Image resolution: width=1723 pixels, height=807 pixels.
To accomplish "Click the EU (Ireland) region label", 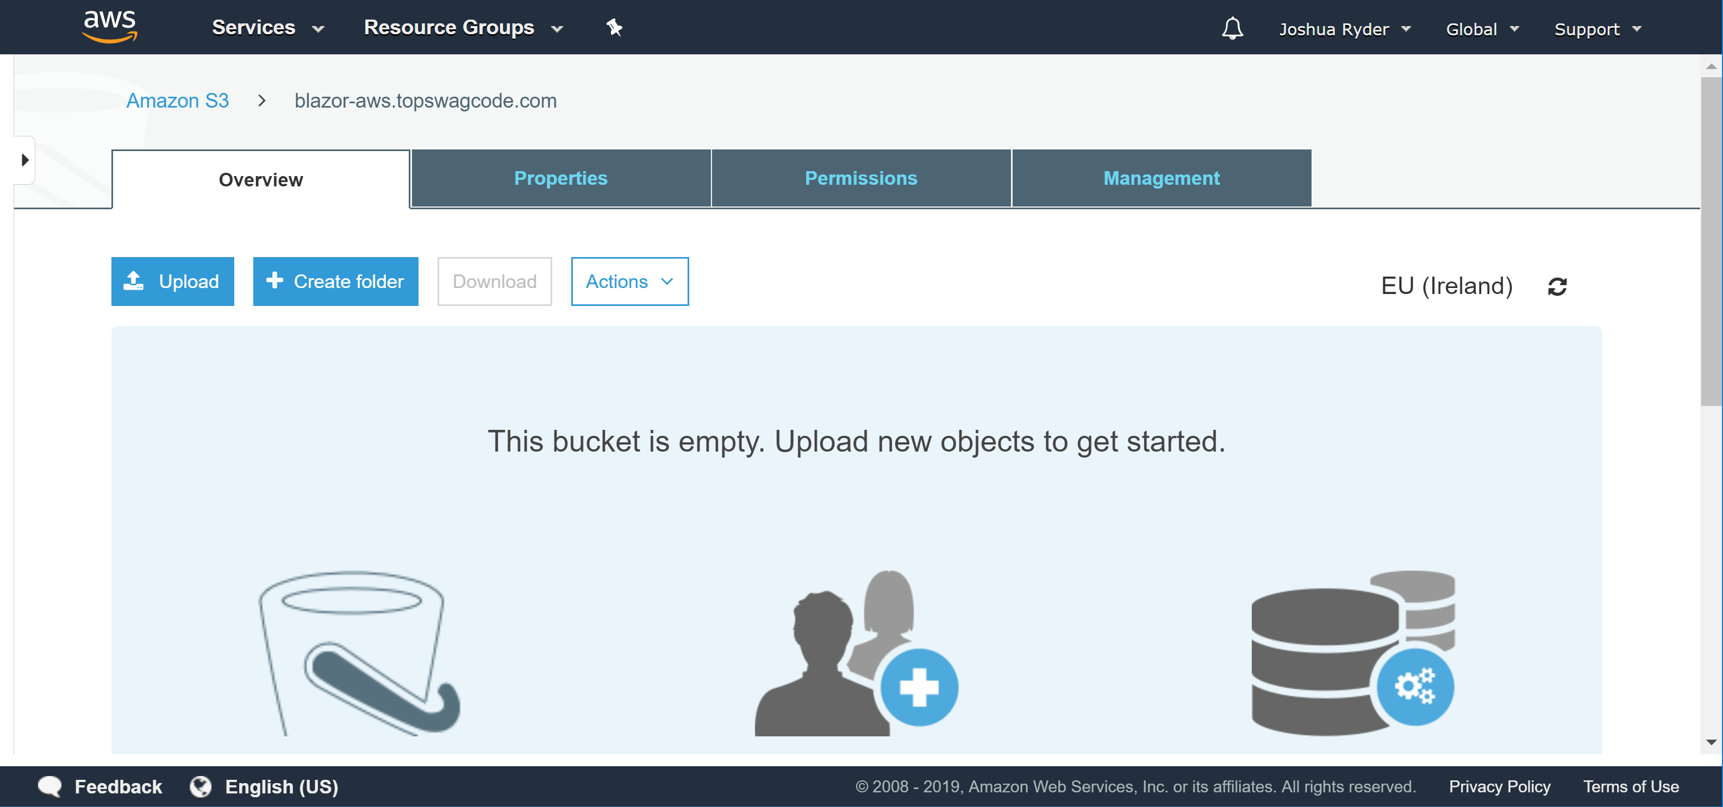I will (x=1446, y=286).
